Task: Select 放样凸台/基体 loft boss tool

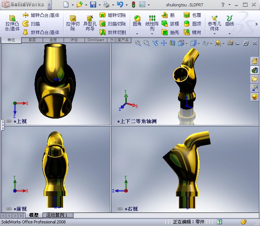Action: click(41, 32)
